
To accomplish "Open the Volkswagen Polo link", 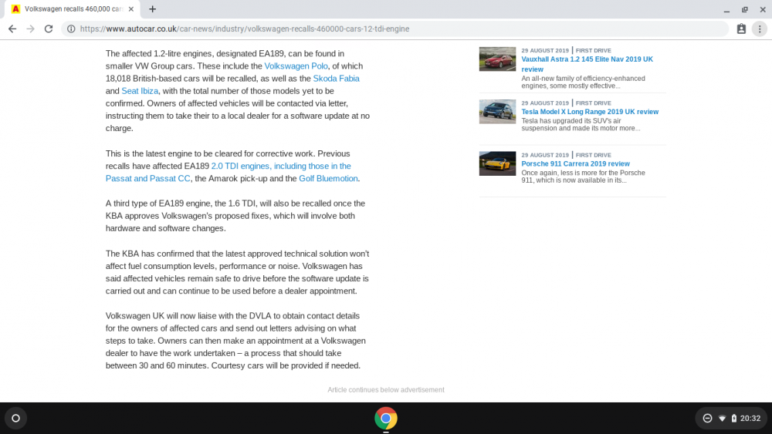I will (296, 66).
